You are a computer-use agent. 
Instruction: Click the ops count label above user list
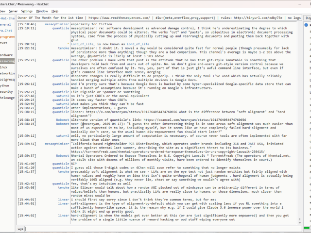307,17
